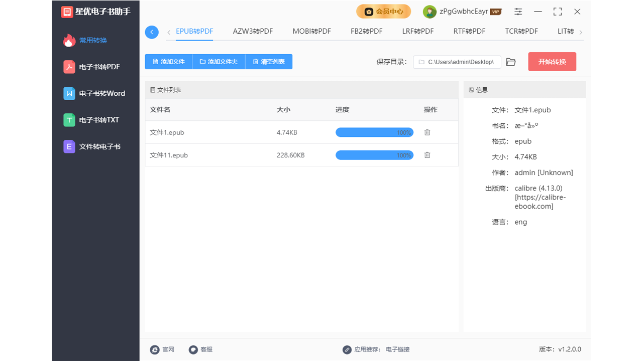Remove 文件11.epub via its trash icon
The height and width of the screenshot is (361, 643).
(427, 155)
